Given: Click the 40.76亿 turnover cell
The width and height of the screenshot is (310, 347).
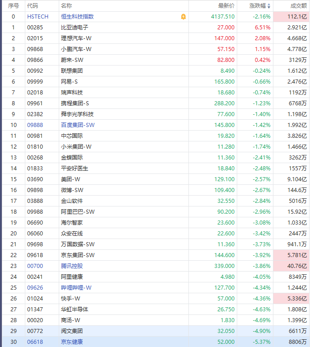Looking at the screenshot, I should (291, 266).
